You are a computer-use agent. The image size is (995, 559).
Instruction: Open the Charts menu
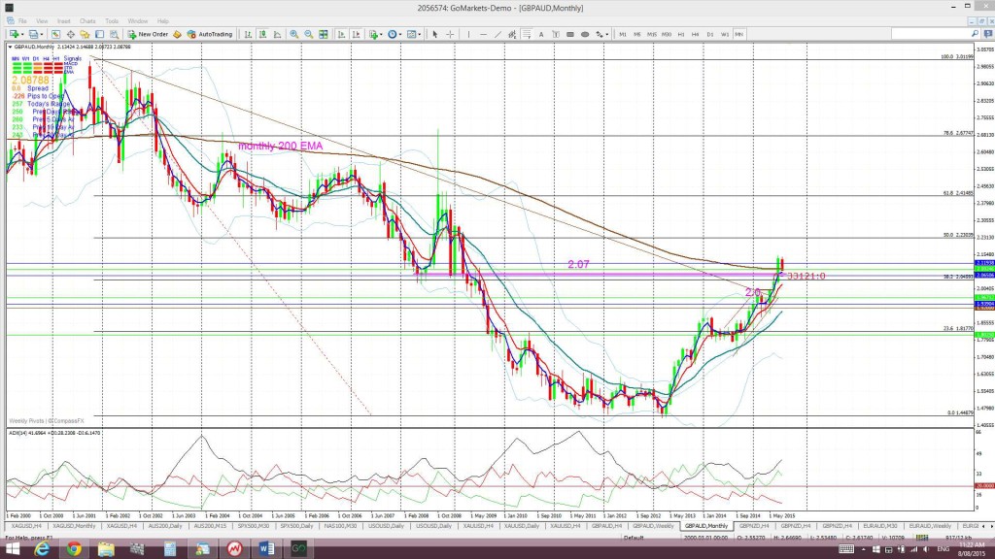pos(87,21)
